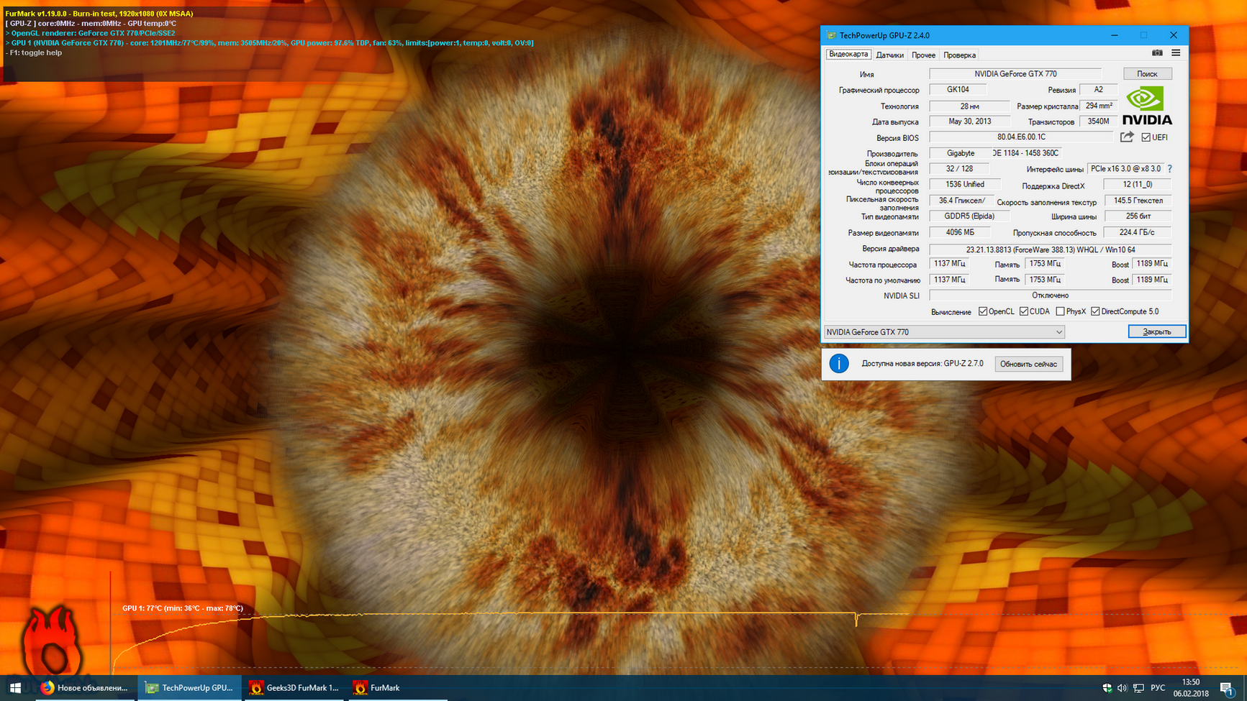Toggle the CUDA checkbox
This screenshot has height=701, width=1247.
1023,311
